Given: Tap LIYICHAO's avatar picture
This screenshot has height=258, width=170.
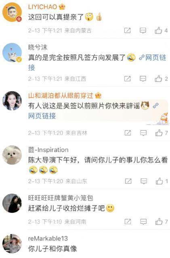Looking at the screenshot, I should (12, 12).
